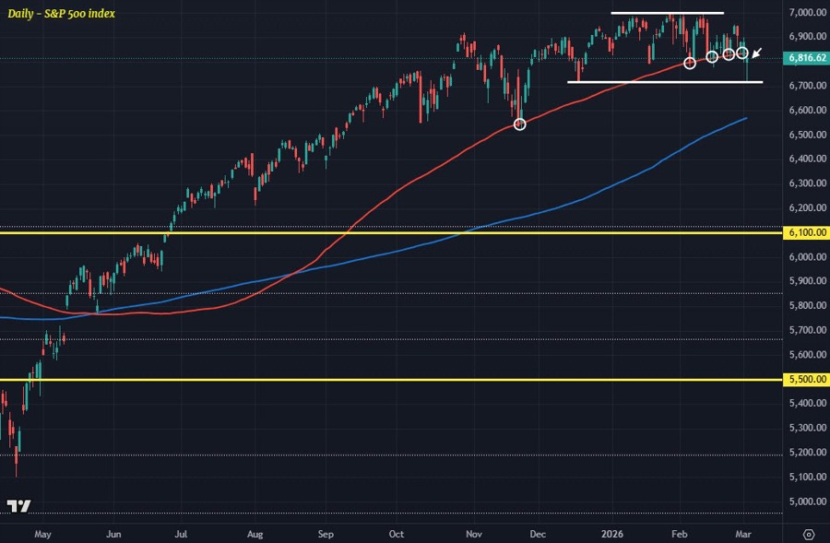The height and width of the screenshot is (543, 830).
Task: Select the circle marker near November low
Action: coord(519,124)
